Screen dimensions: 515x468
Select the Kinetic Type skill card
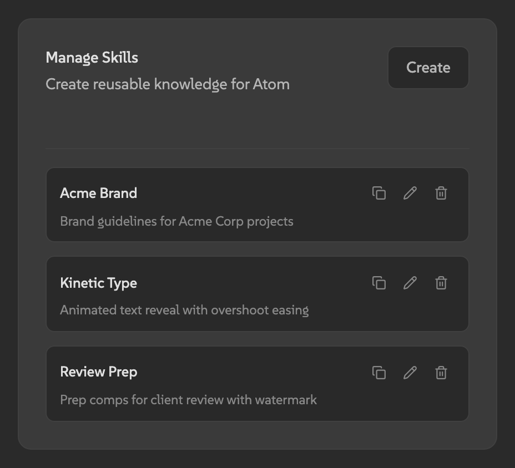tap(257, 294)
